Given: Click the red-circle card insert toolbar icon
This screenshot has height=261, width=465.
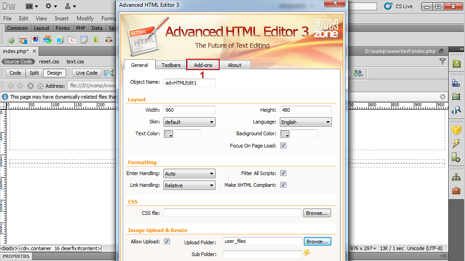Looking at the screenshot, I should pyautogui.click(x=72, y=40).
